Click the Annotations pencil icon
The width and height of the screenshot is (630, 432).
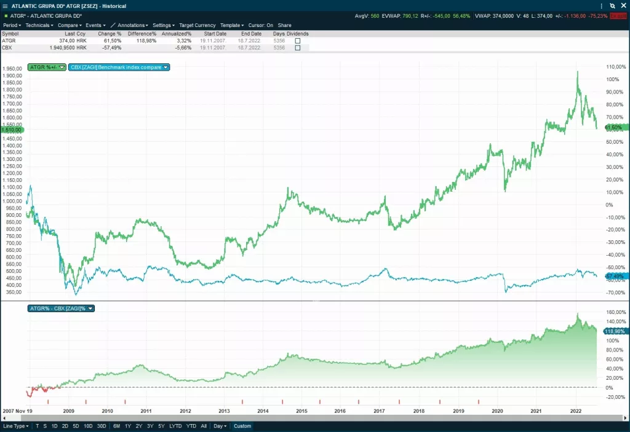pyautogui.click(x=113, y=25)
